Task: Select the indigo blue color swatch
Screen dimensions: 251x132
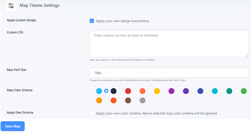Action: click(200, 91)
